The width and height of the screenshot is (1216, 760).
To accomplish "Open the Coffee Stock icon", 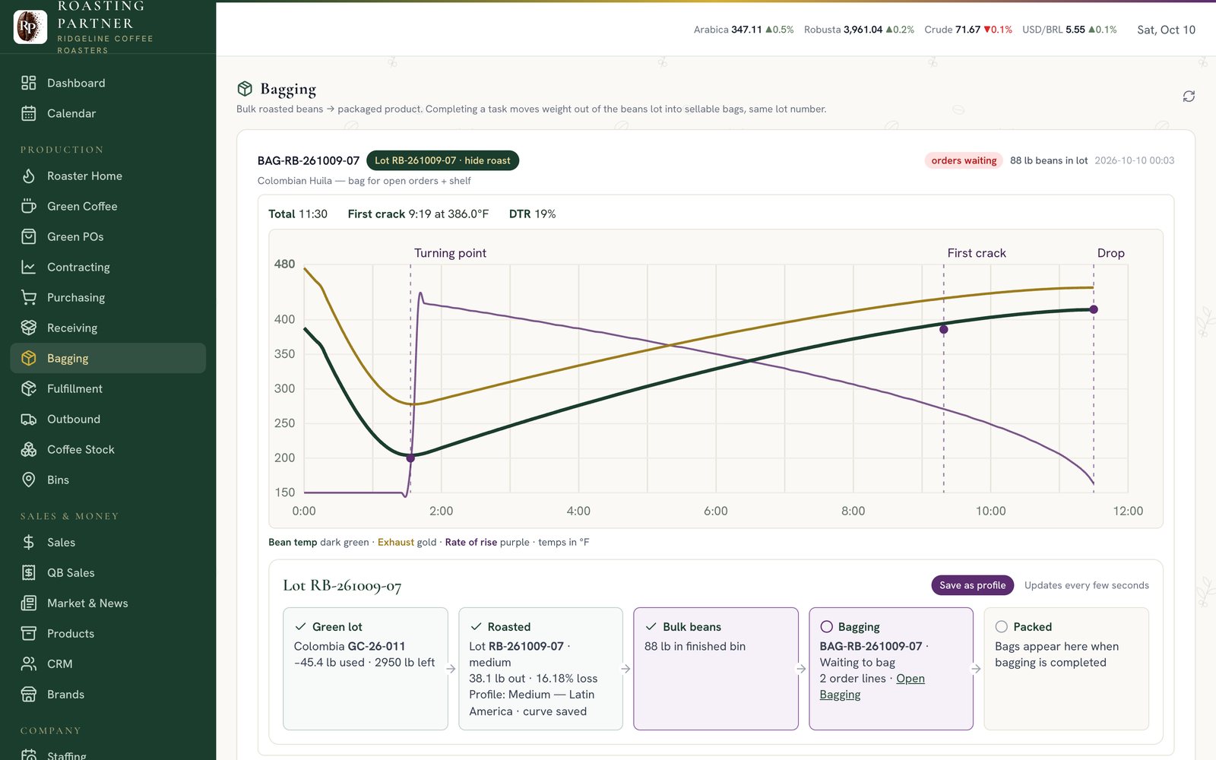I will click(x=29, y=449).
